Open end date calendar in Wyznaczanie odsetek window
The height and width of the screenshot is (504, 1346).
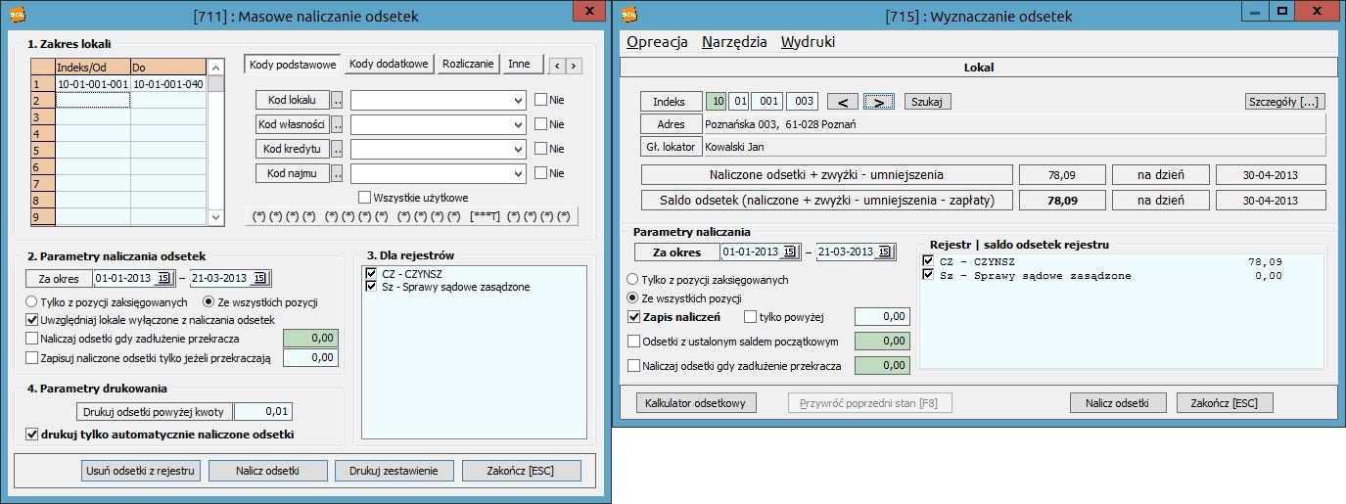coord(885,252)
